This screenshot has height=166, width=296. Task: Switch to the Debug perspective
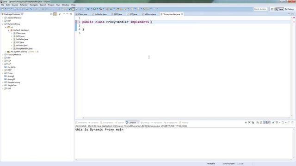click(x=289, y=9)
